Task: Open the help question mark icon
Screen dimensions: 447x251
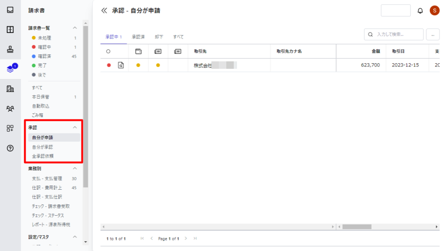Action: tap(10, 148)
